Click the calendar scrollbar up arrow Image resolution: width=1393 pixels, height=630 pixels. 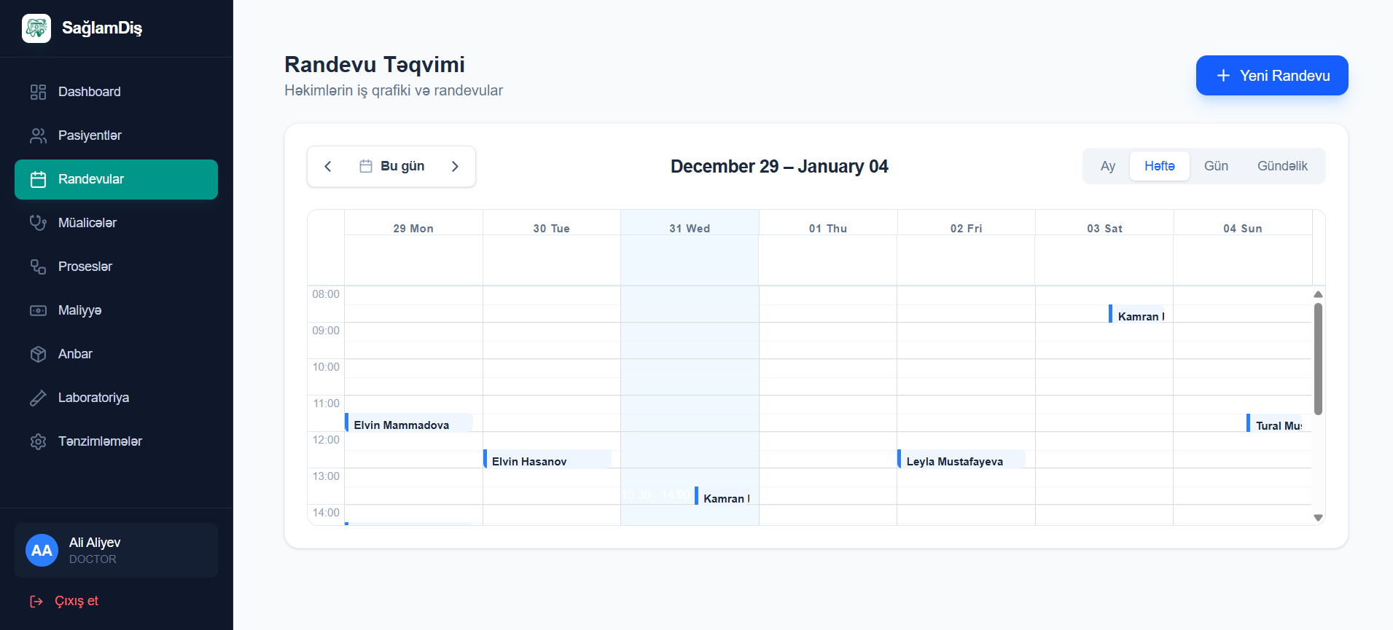coord(1318,294)
